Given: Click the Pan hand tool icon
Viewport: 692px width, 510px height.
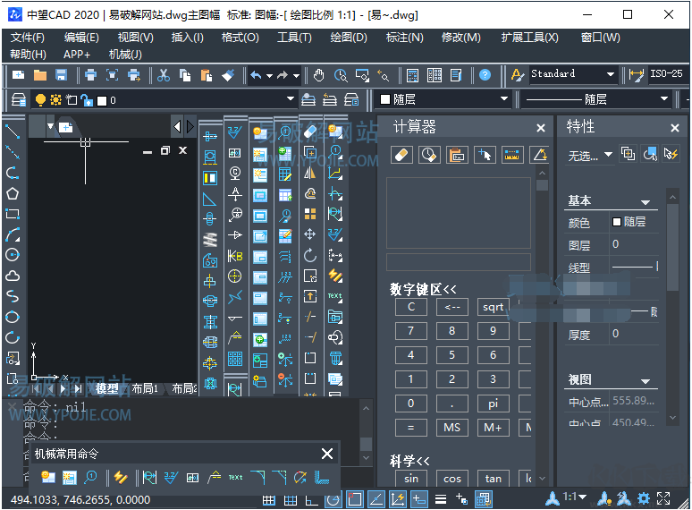Looking at the screenshot, I should point(319,75).
